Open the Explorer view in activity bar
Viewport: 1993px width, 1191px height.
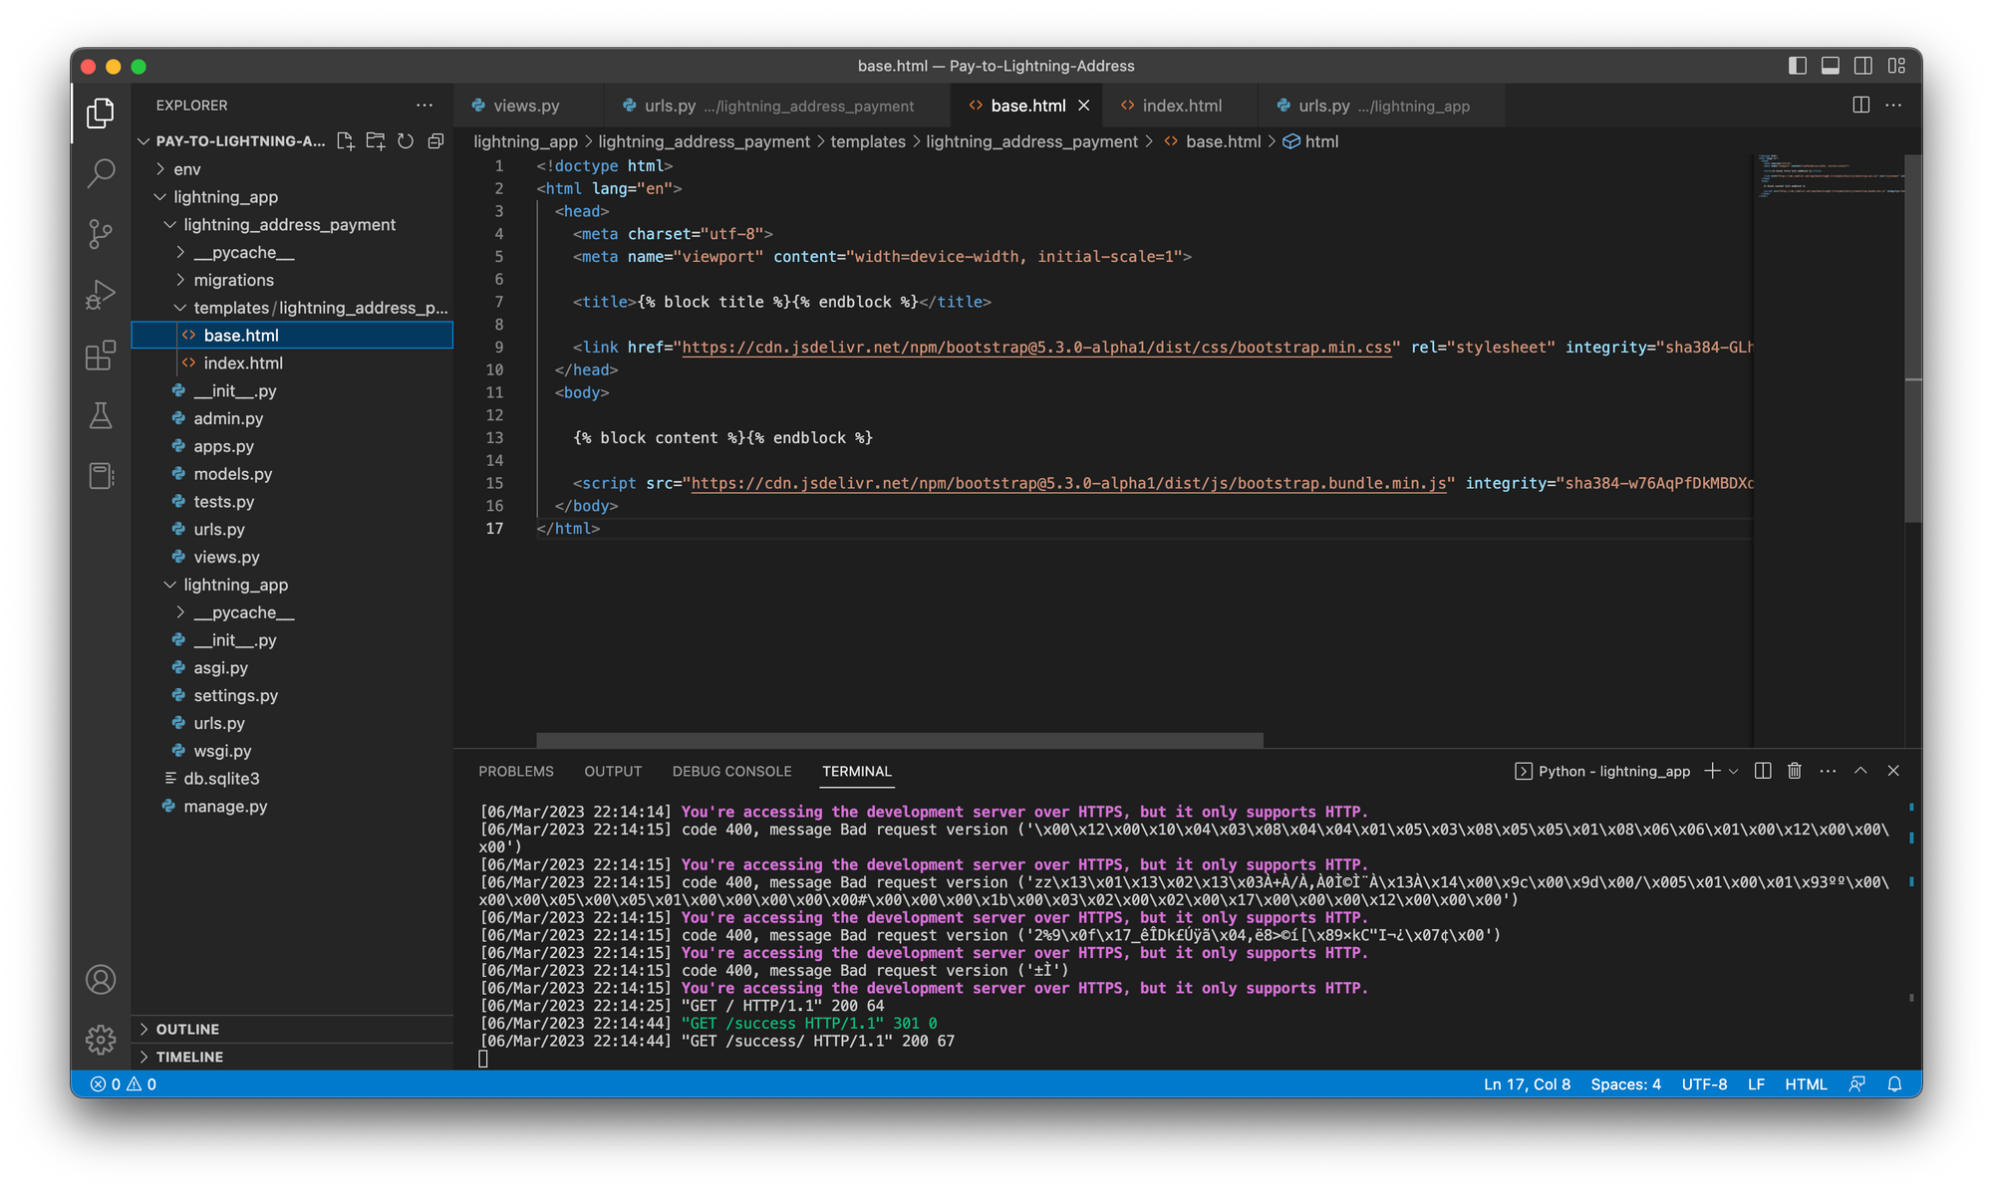(101, 113)
